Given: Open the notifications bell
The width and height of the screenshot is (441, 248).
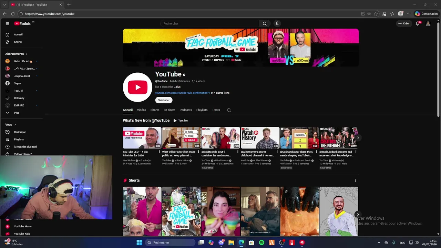Looking at the screenshot, I should click(x=418, y=23).
